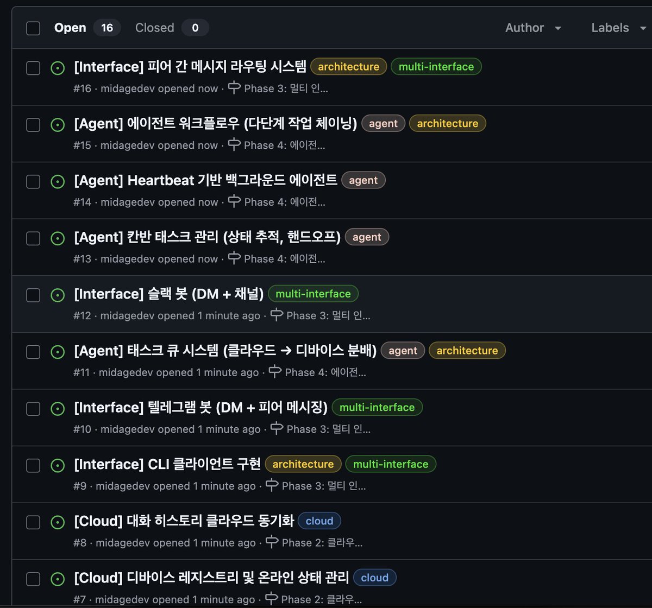Open the 피어 간 메시지 라우팅 시스템 issue

tap(190, 67)
